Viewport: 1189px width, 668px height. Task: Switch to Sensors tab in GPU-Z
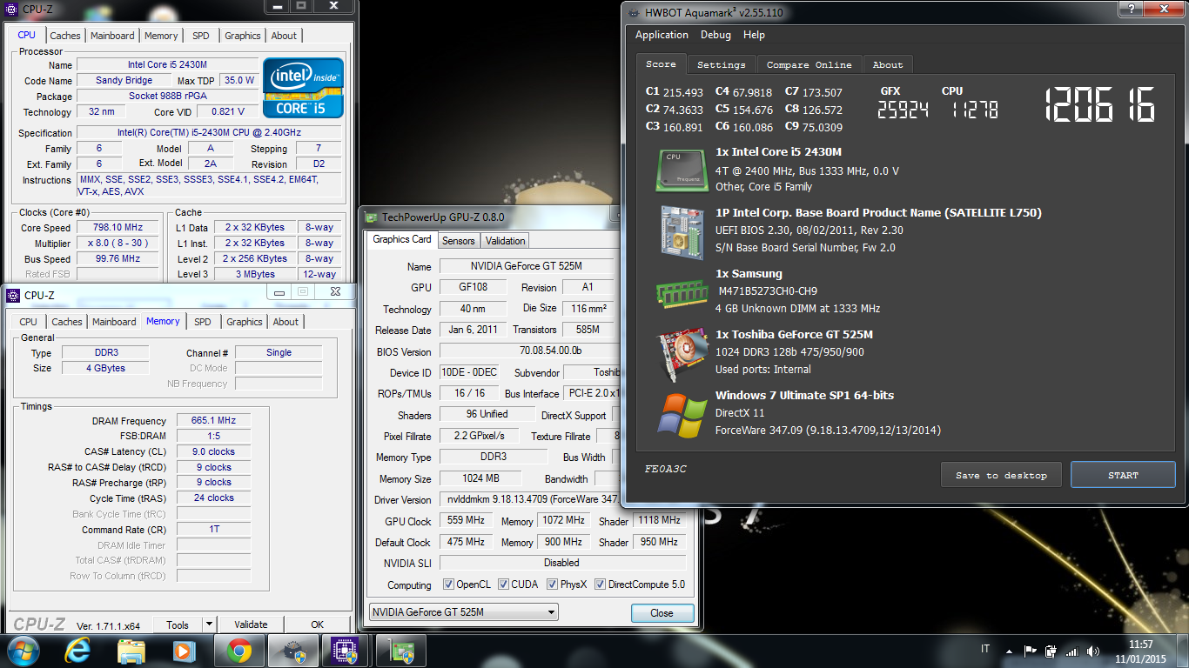point(458,241)
